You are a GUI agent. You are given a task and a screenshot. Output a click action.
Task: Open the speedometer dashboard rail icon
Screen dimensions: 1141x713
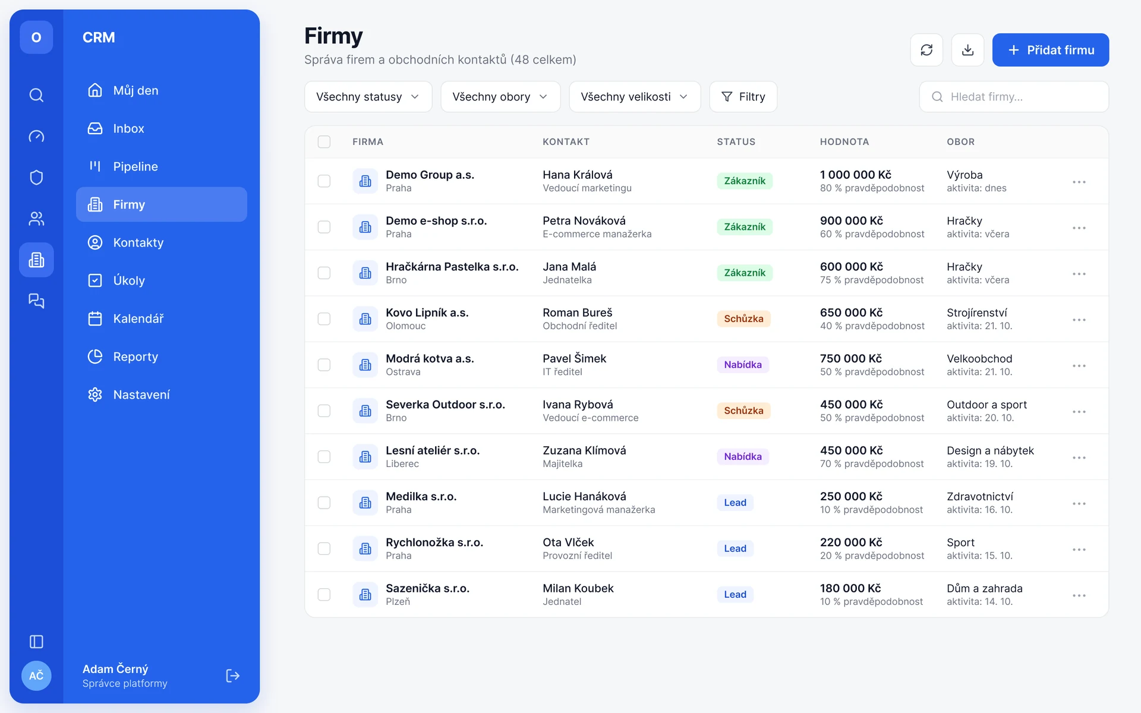(36, 136)
